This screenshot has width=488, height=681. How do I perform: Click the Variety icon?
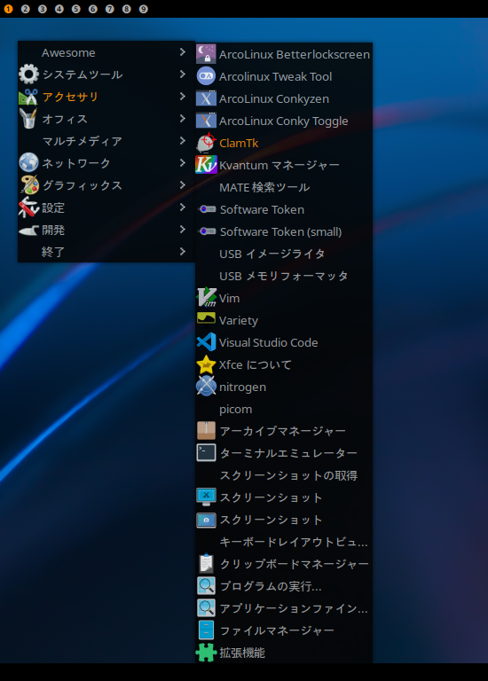(206, 319)
